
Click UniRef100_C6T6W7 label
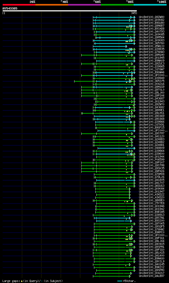tap(152, 70)
